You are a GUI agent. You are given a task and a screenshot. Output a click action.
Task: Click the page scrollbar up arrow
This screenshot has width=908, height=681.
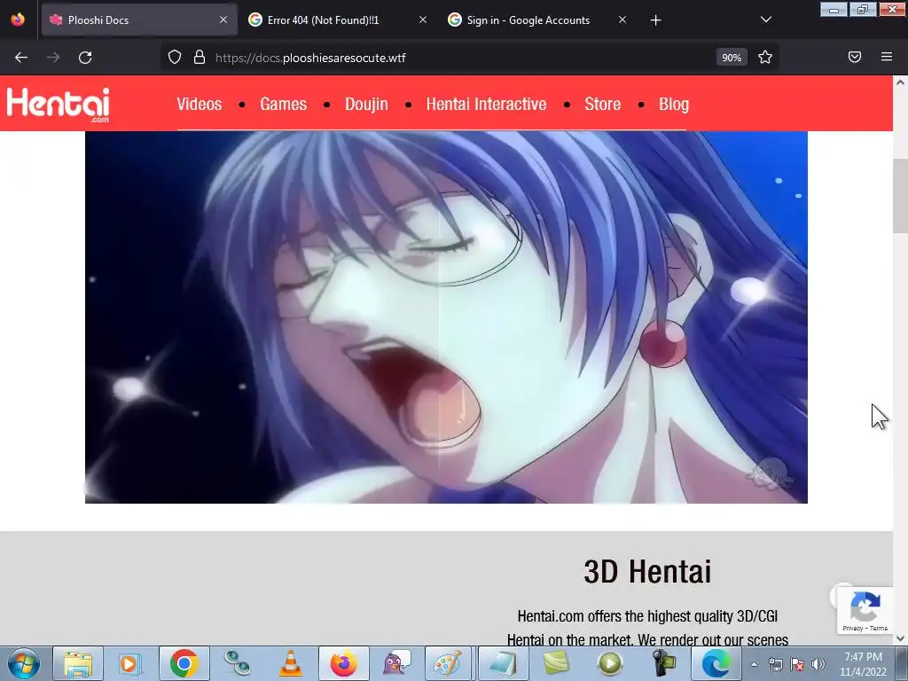point(900,82)
